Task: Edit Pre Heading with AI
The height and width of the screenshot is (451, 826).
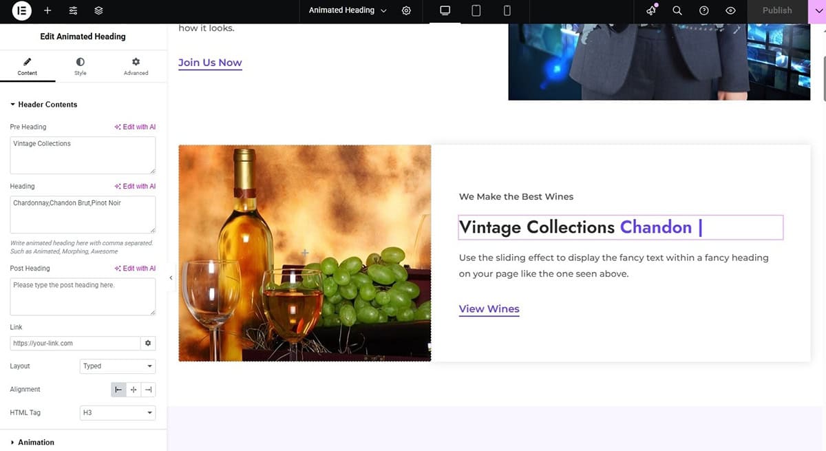Action: point(135,127)
